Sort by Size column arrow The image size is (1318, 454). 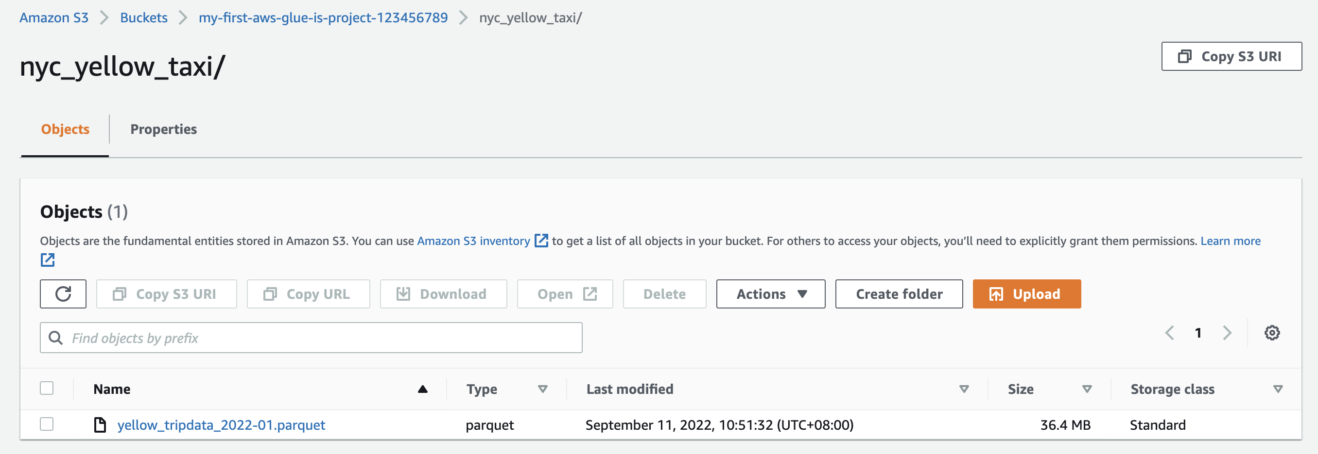(1087, 389)
